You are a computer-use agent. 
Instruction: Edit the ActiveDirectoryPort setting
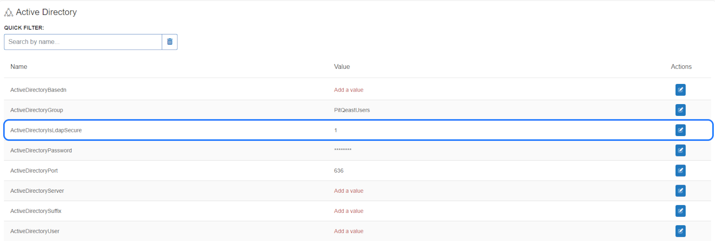[x=680, y=170]
